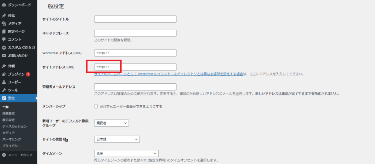This screenshot has width=375, height=164.
Task: Click the Pages icon for 固定ページ
Action: tap(4, 32)
